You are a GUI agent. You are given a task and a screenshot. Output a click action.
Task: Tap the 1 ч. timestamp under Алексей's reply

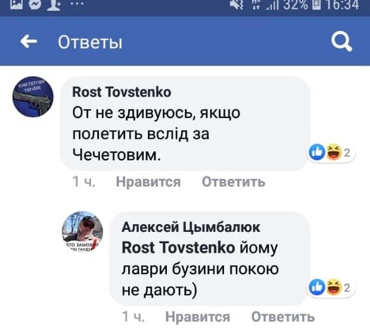(x=132, y=317)
